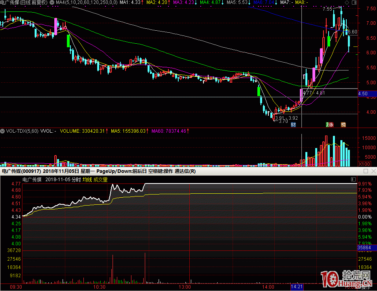
Task: Click the 6.60 price annotation
Action: (x=353, y=32)
